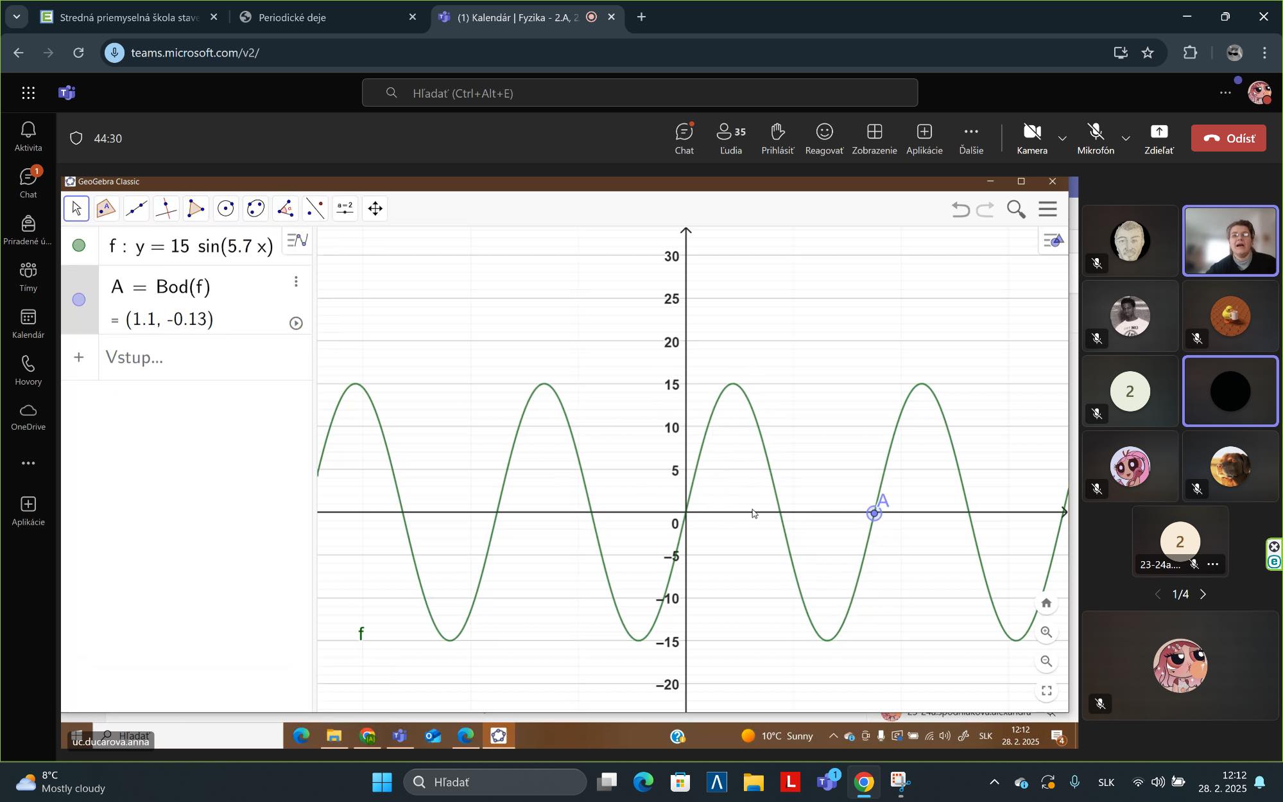Open Tímy in Teams sidebar

point(28,277)
